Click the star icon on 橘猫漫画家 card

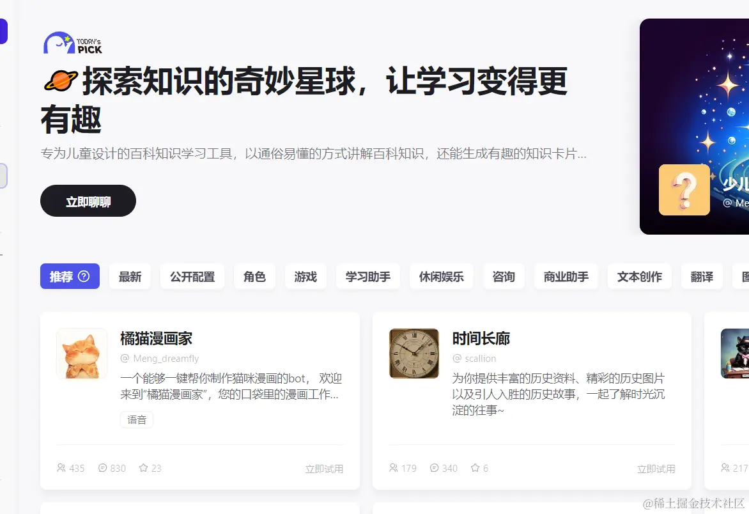143,468
